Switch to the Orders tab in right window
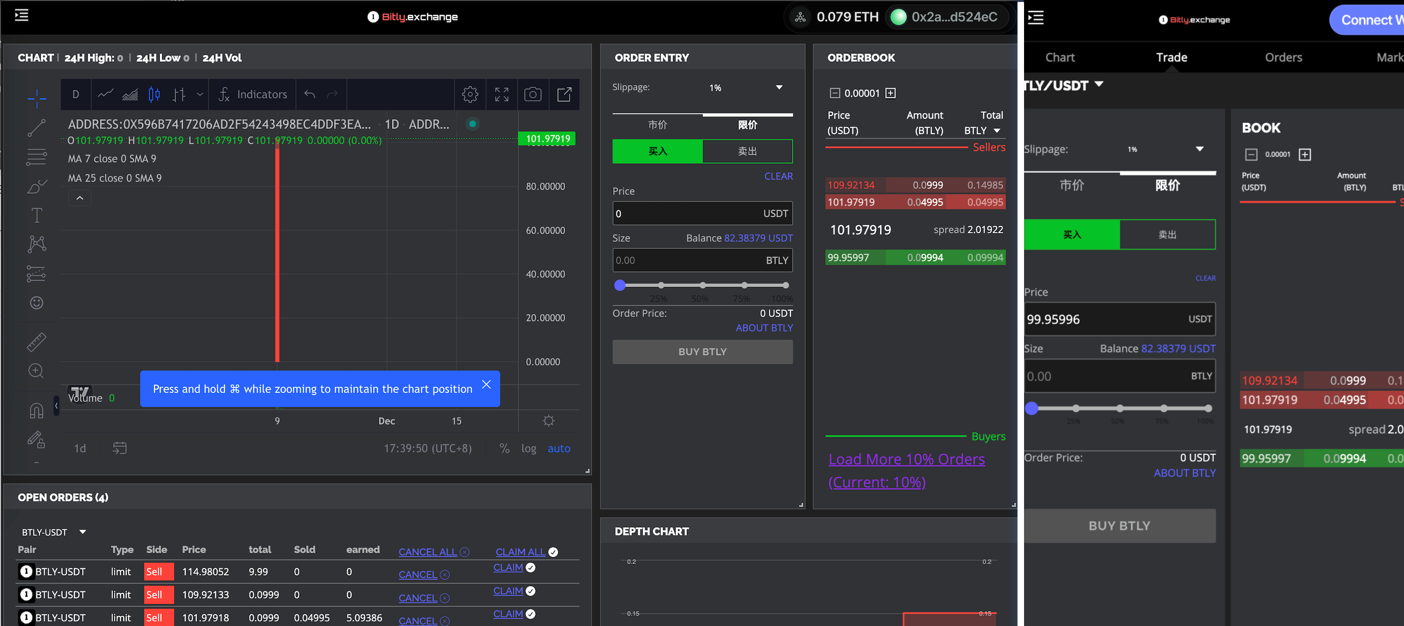 [x=1283, y=57]
